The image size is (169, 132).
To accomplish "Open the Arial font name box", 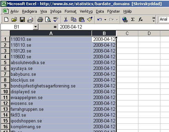I will [164, 19].
